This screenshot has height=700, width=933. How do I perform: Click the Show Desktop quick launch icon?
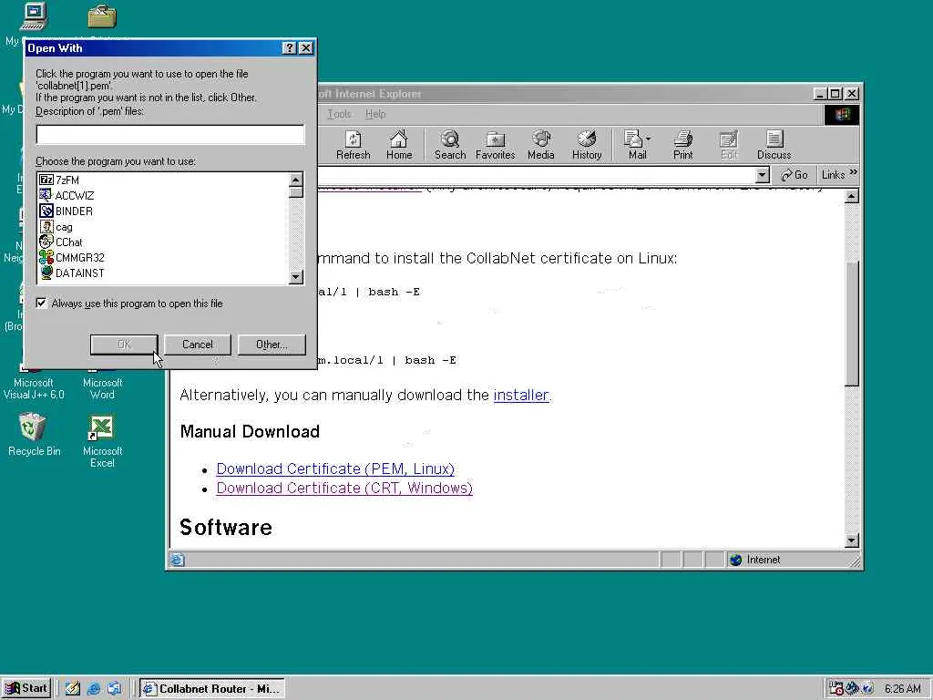(x=73, y=689)
